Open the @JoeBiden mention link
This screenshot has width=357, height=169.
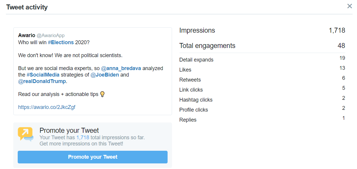point(105,75)
